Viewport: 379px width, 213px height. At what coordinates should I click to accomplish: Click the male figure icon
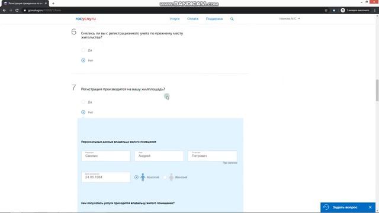pyautogui.click(x=143, y=177)
